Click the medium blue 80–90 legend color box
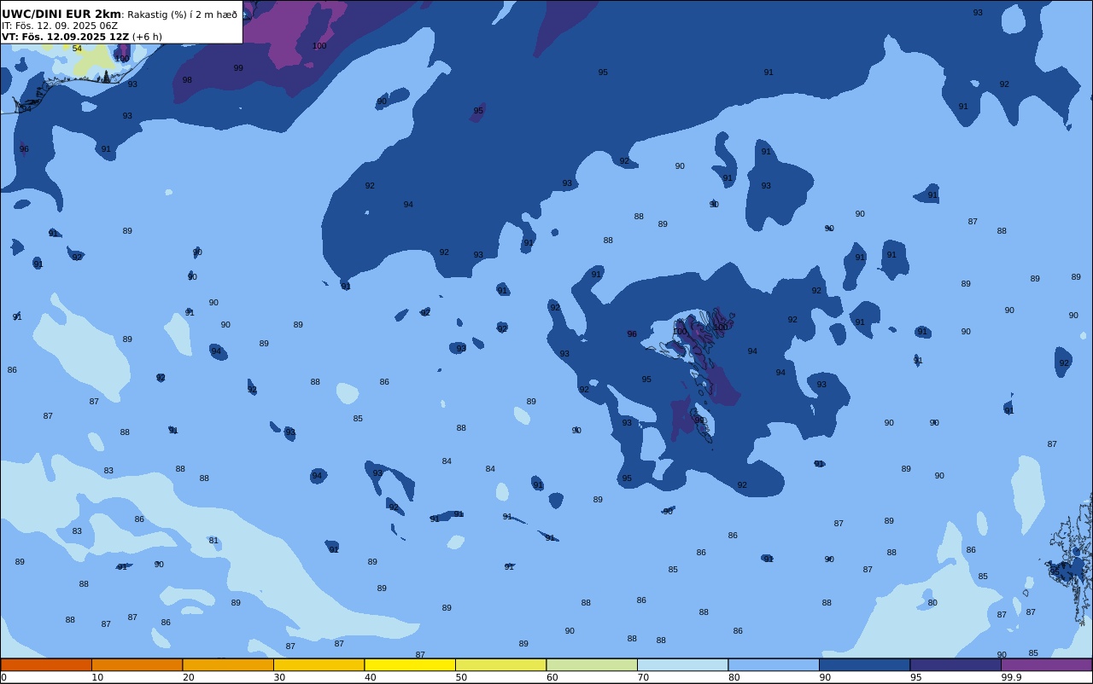The height and width of the screenshot is (684, 1093). (774, 664)
